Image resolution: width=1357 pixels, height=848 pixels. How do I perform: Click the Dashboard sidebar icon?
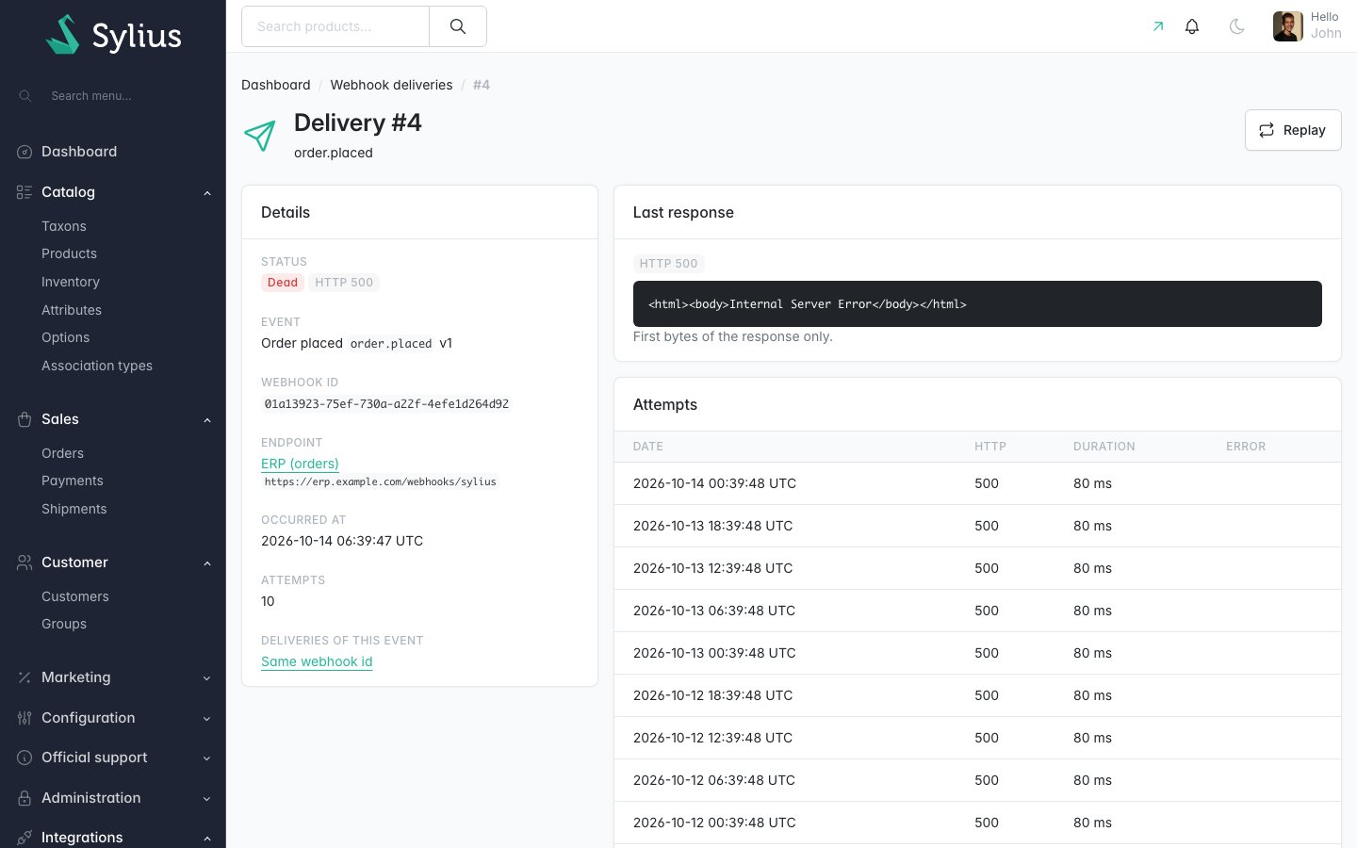pyautogui.click(x=25, y=152)
